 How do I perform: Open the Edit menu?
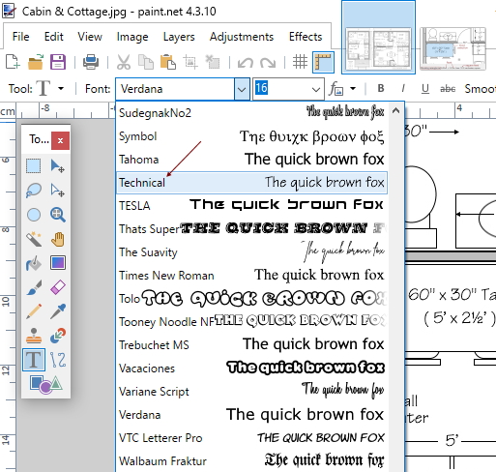(x=53, y=37)
